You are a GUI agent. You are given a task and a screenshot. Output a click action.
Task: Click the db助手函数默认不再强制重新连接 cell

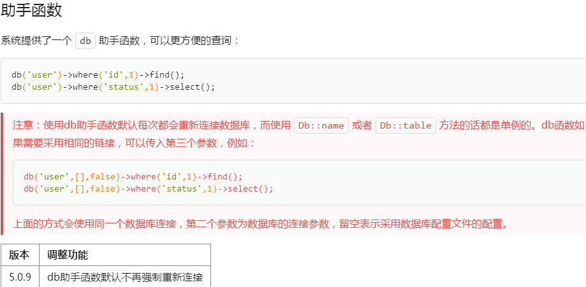pos(125,277)
